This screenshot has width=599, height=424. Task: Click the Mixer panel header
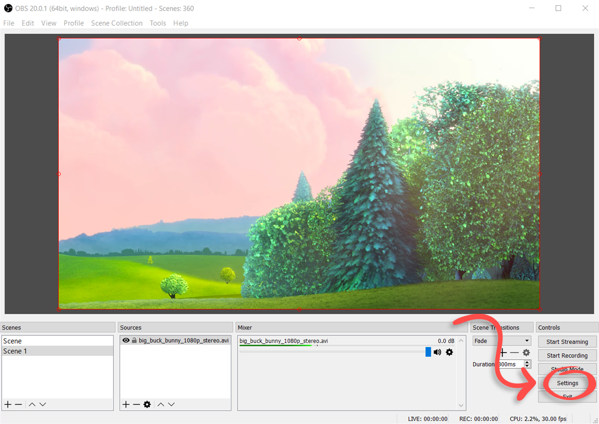[351, 327]
